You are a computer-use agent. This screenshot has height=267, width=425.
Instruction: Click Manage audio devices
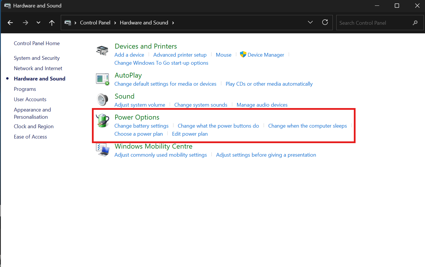262,105
